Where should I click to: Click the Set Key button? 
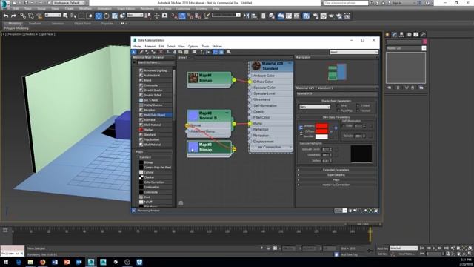click(x=383, y=254)
